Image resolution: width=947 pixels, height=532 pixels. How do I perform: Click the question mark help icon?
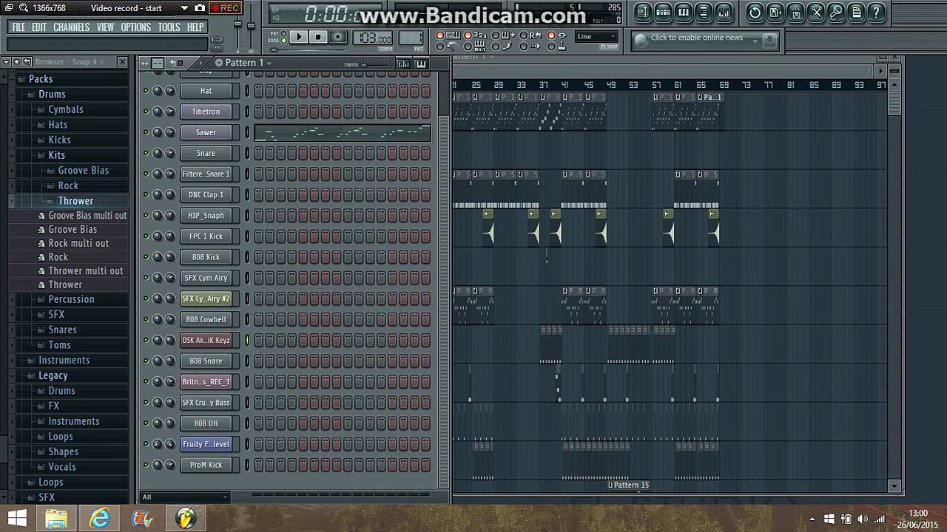point(877,12)
